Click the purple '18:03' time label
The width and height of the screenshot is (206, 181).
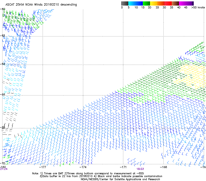coord(140,169)
